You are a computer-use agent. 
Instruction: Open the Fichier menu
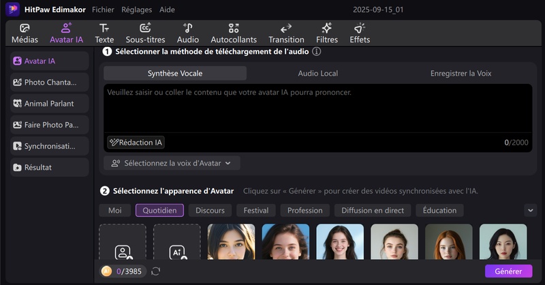click(103, 10)
